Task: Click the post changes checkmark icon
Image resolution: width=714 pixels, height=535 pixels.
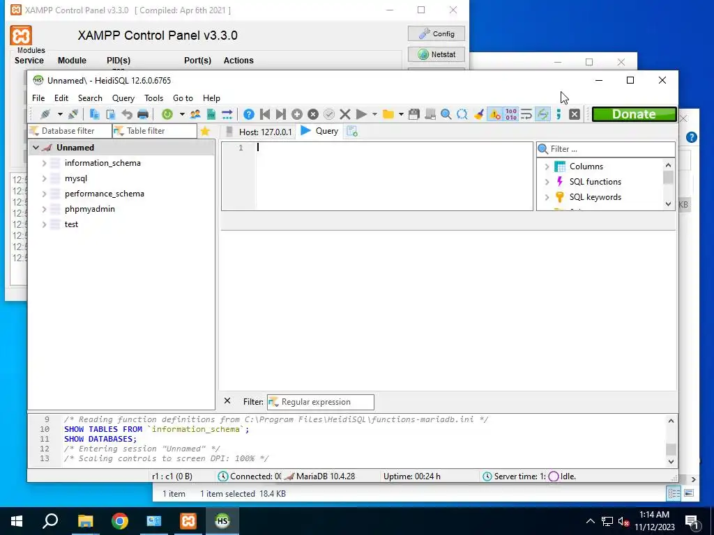Action: pos(329,114)
